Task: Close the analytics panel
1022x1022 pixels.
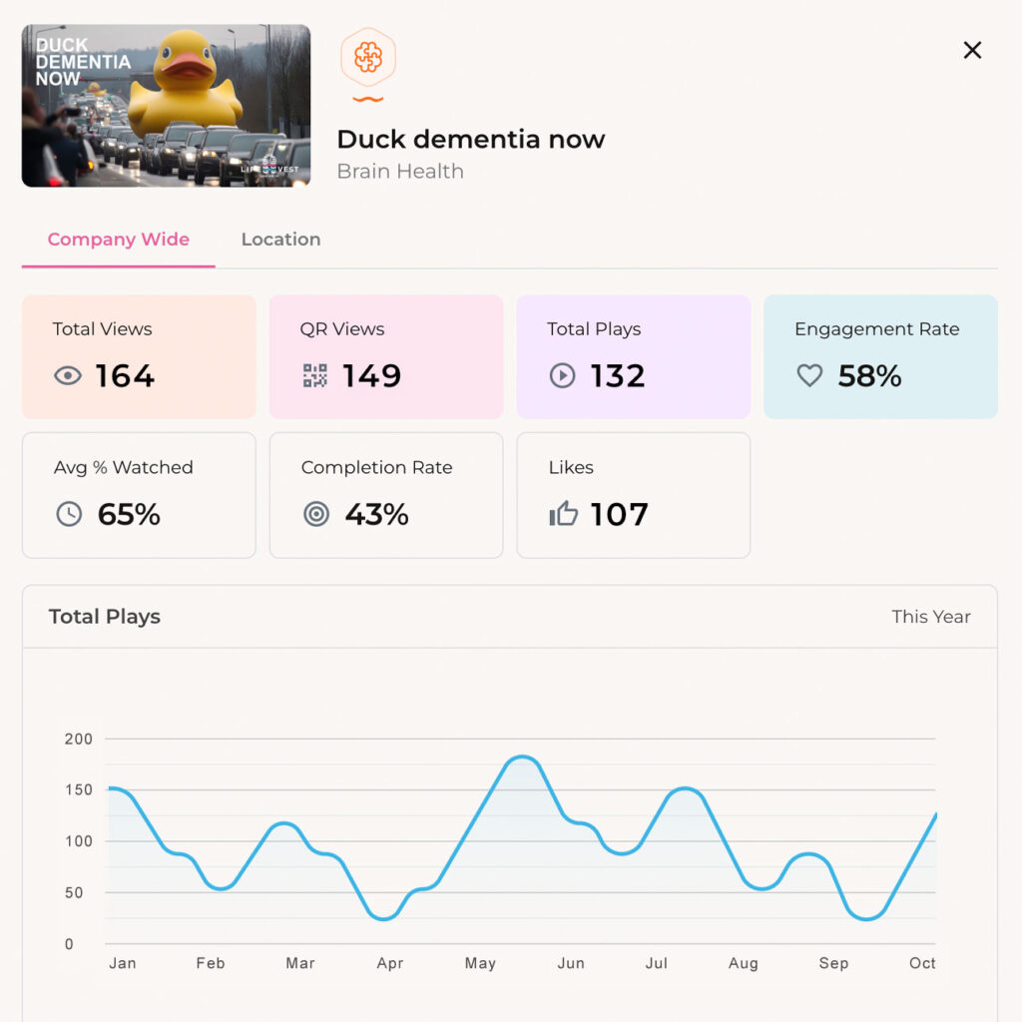Action: [972, 50]
